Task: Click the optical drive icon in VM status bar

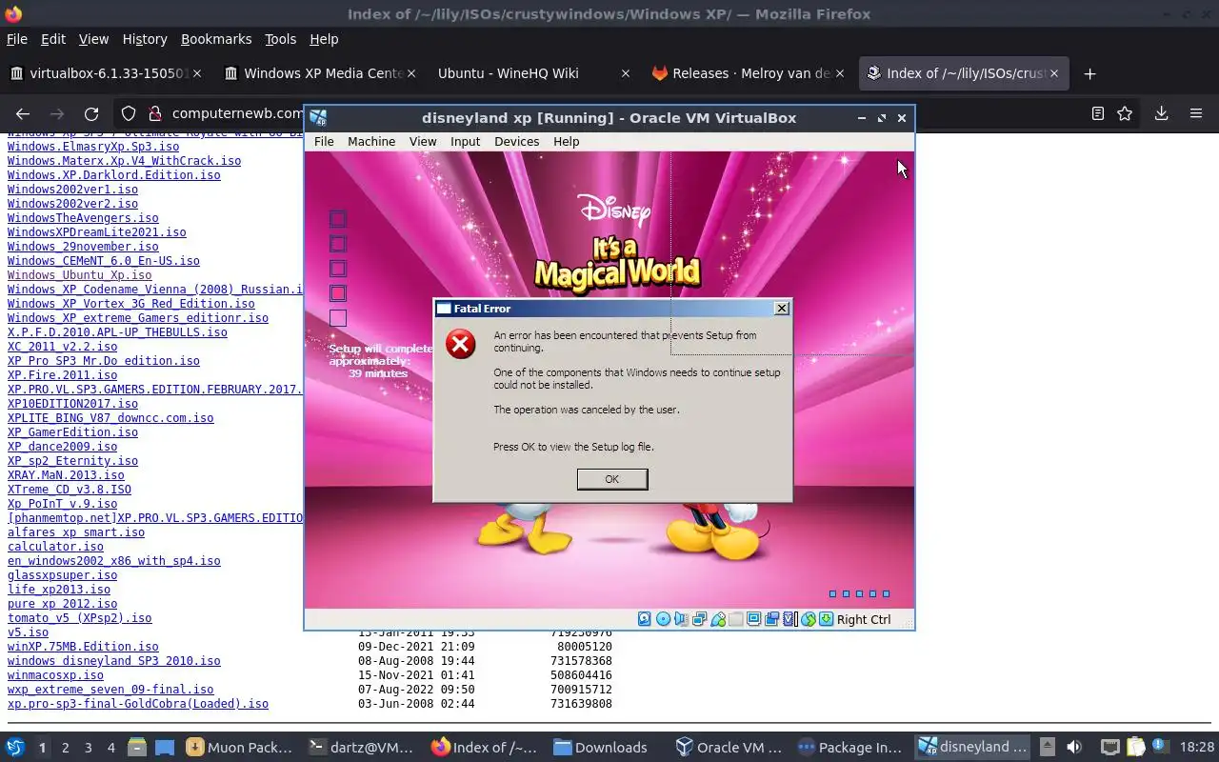Action: [x=663, y=619]
